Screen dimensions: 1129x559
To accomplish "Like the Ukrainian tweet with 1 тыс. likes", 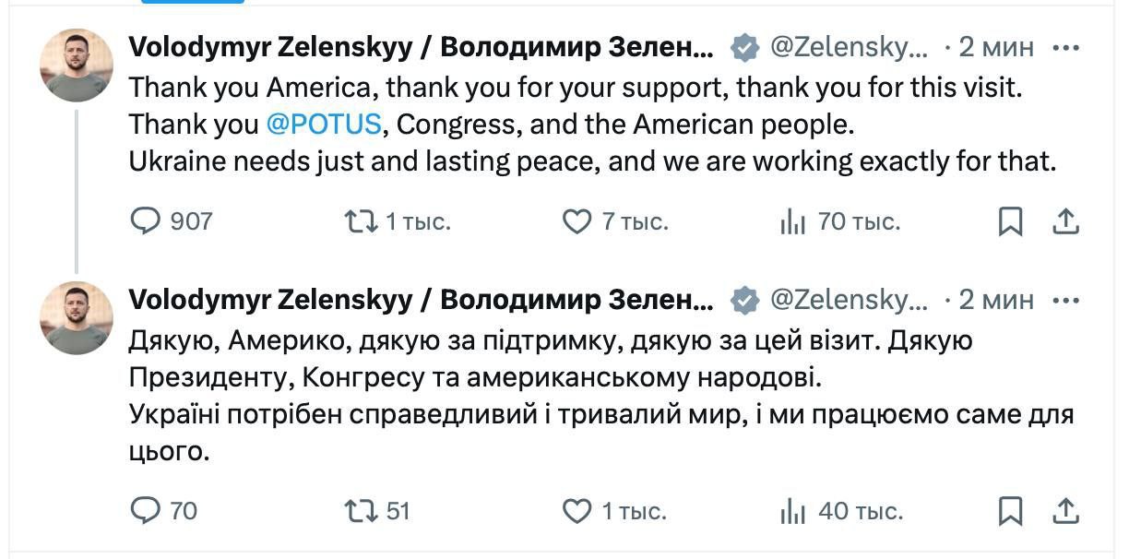I will [x=577, y=510].
